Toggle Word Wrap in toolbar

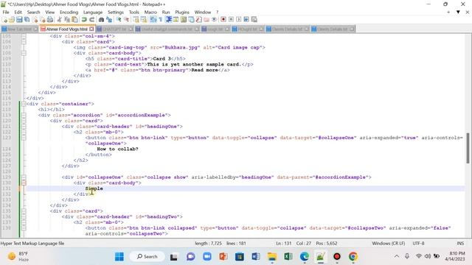(153, 20)
